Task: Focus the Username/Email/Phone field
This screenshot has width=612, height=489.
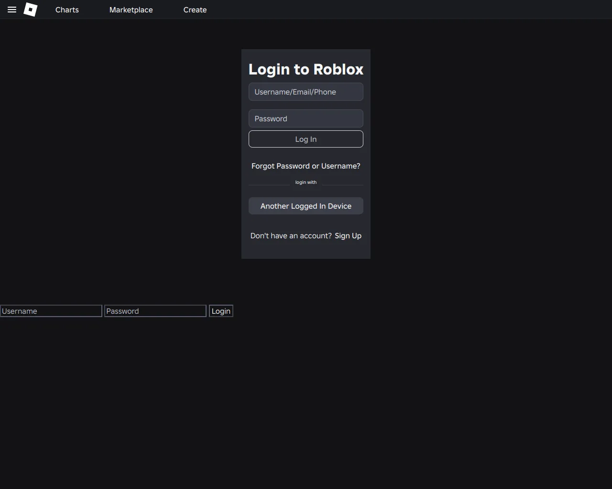Action: tap(306, 92)
